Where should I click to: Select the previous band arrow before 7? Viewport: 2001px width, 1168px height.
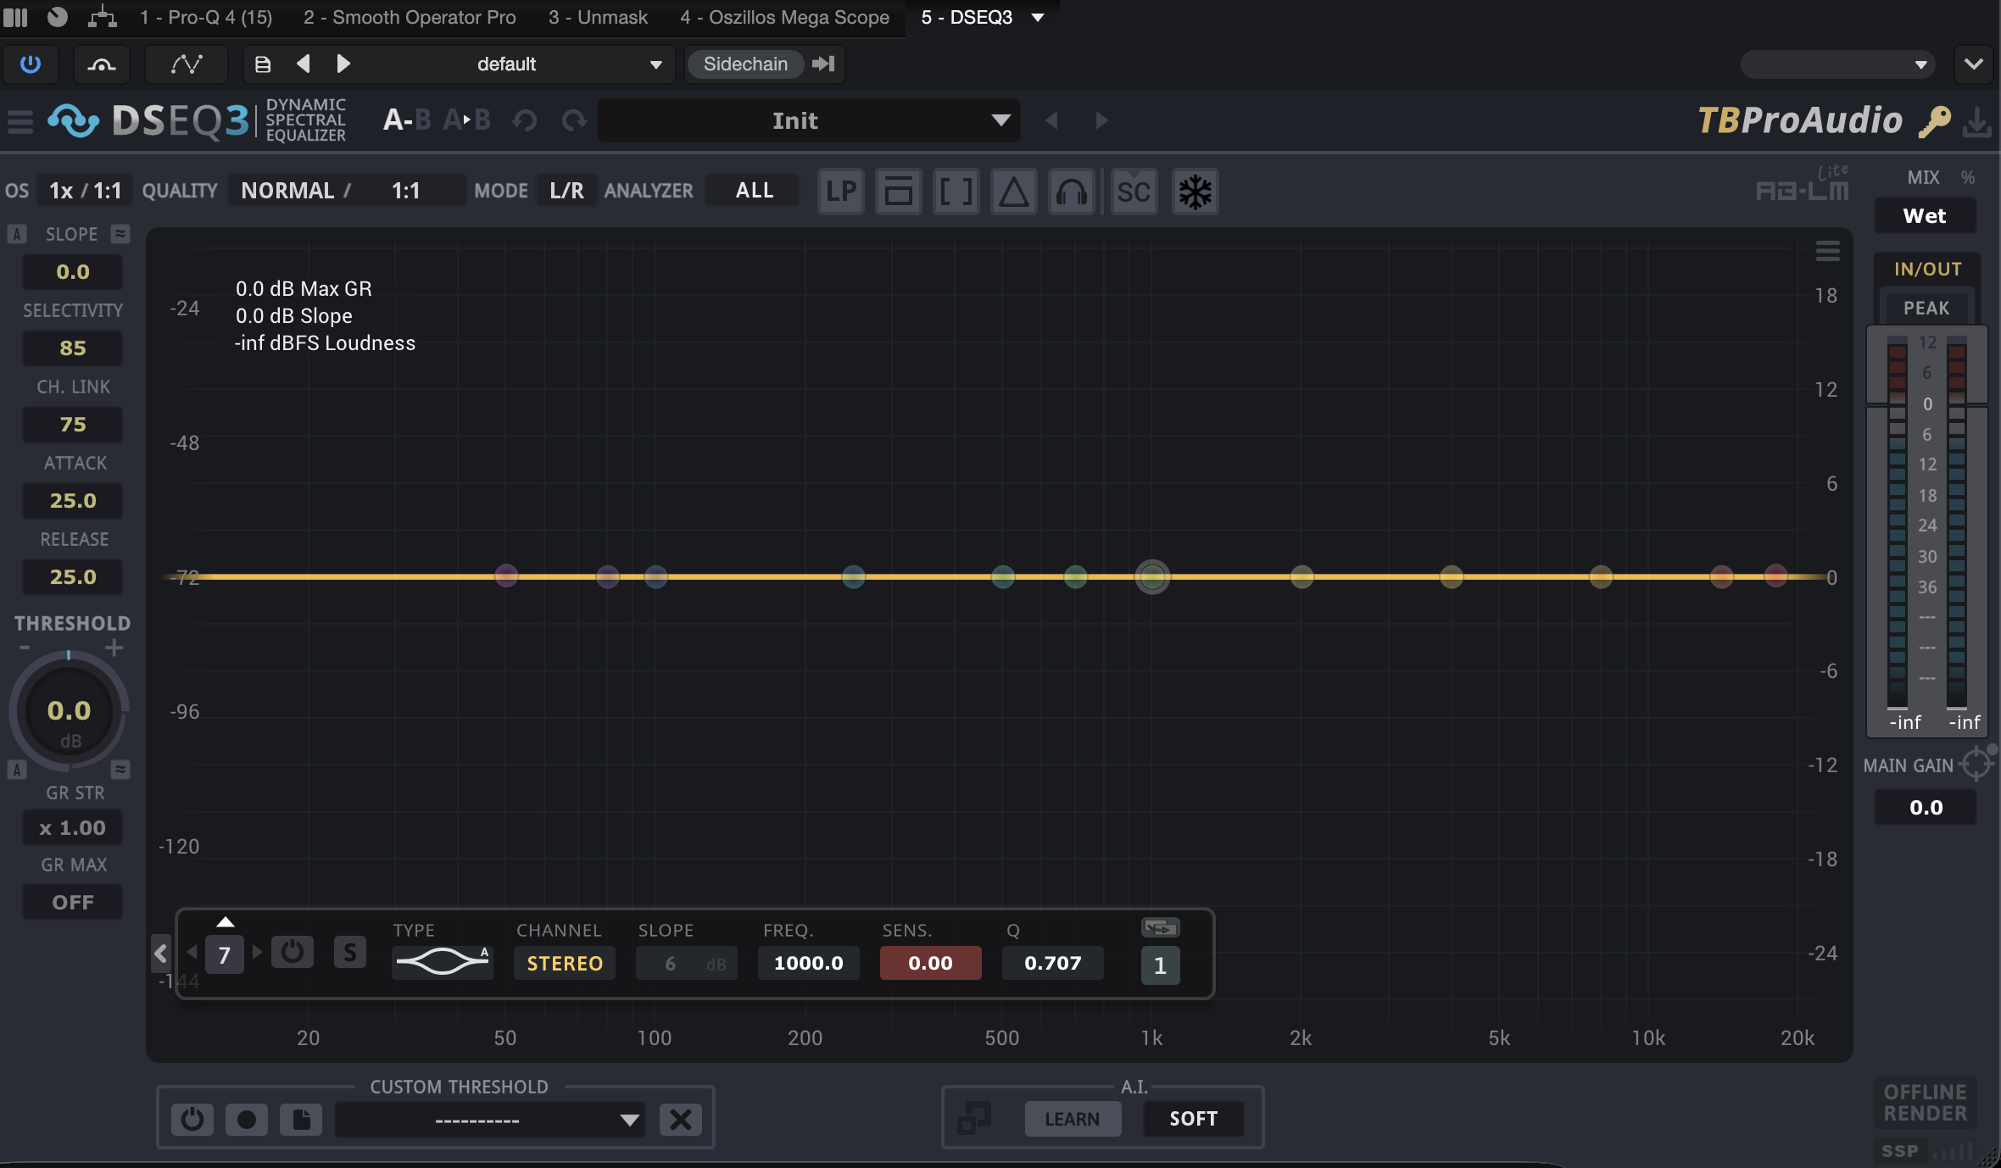[192, 953]
